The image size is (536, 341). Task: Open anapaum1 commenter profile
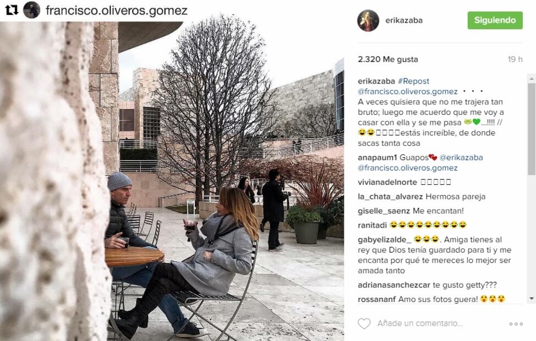click(377, 157)
